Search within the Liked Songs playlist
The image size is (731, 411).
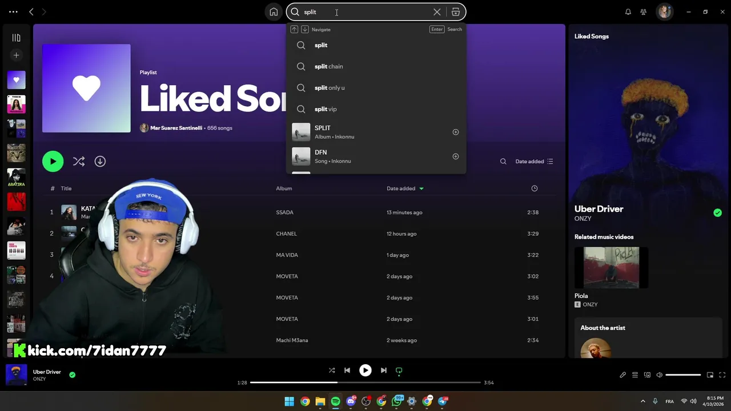pos(503,162)
